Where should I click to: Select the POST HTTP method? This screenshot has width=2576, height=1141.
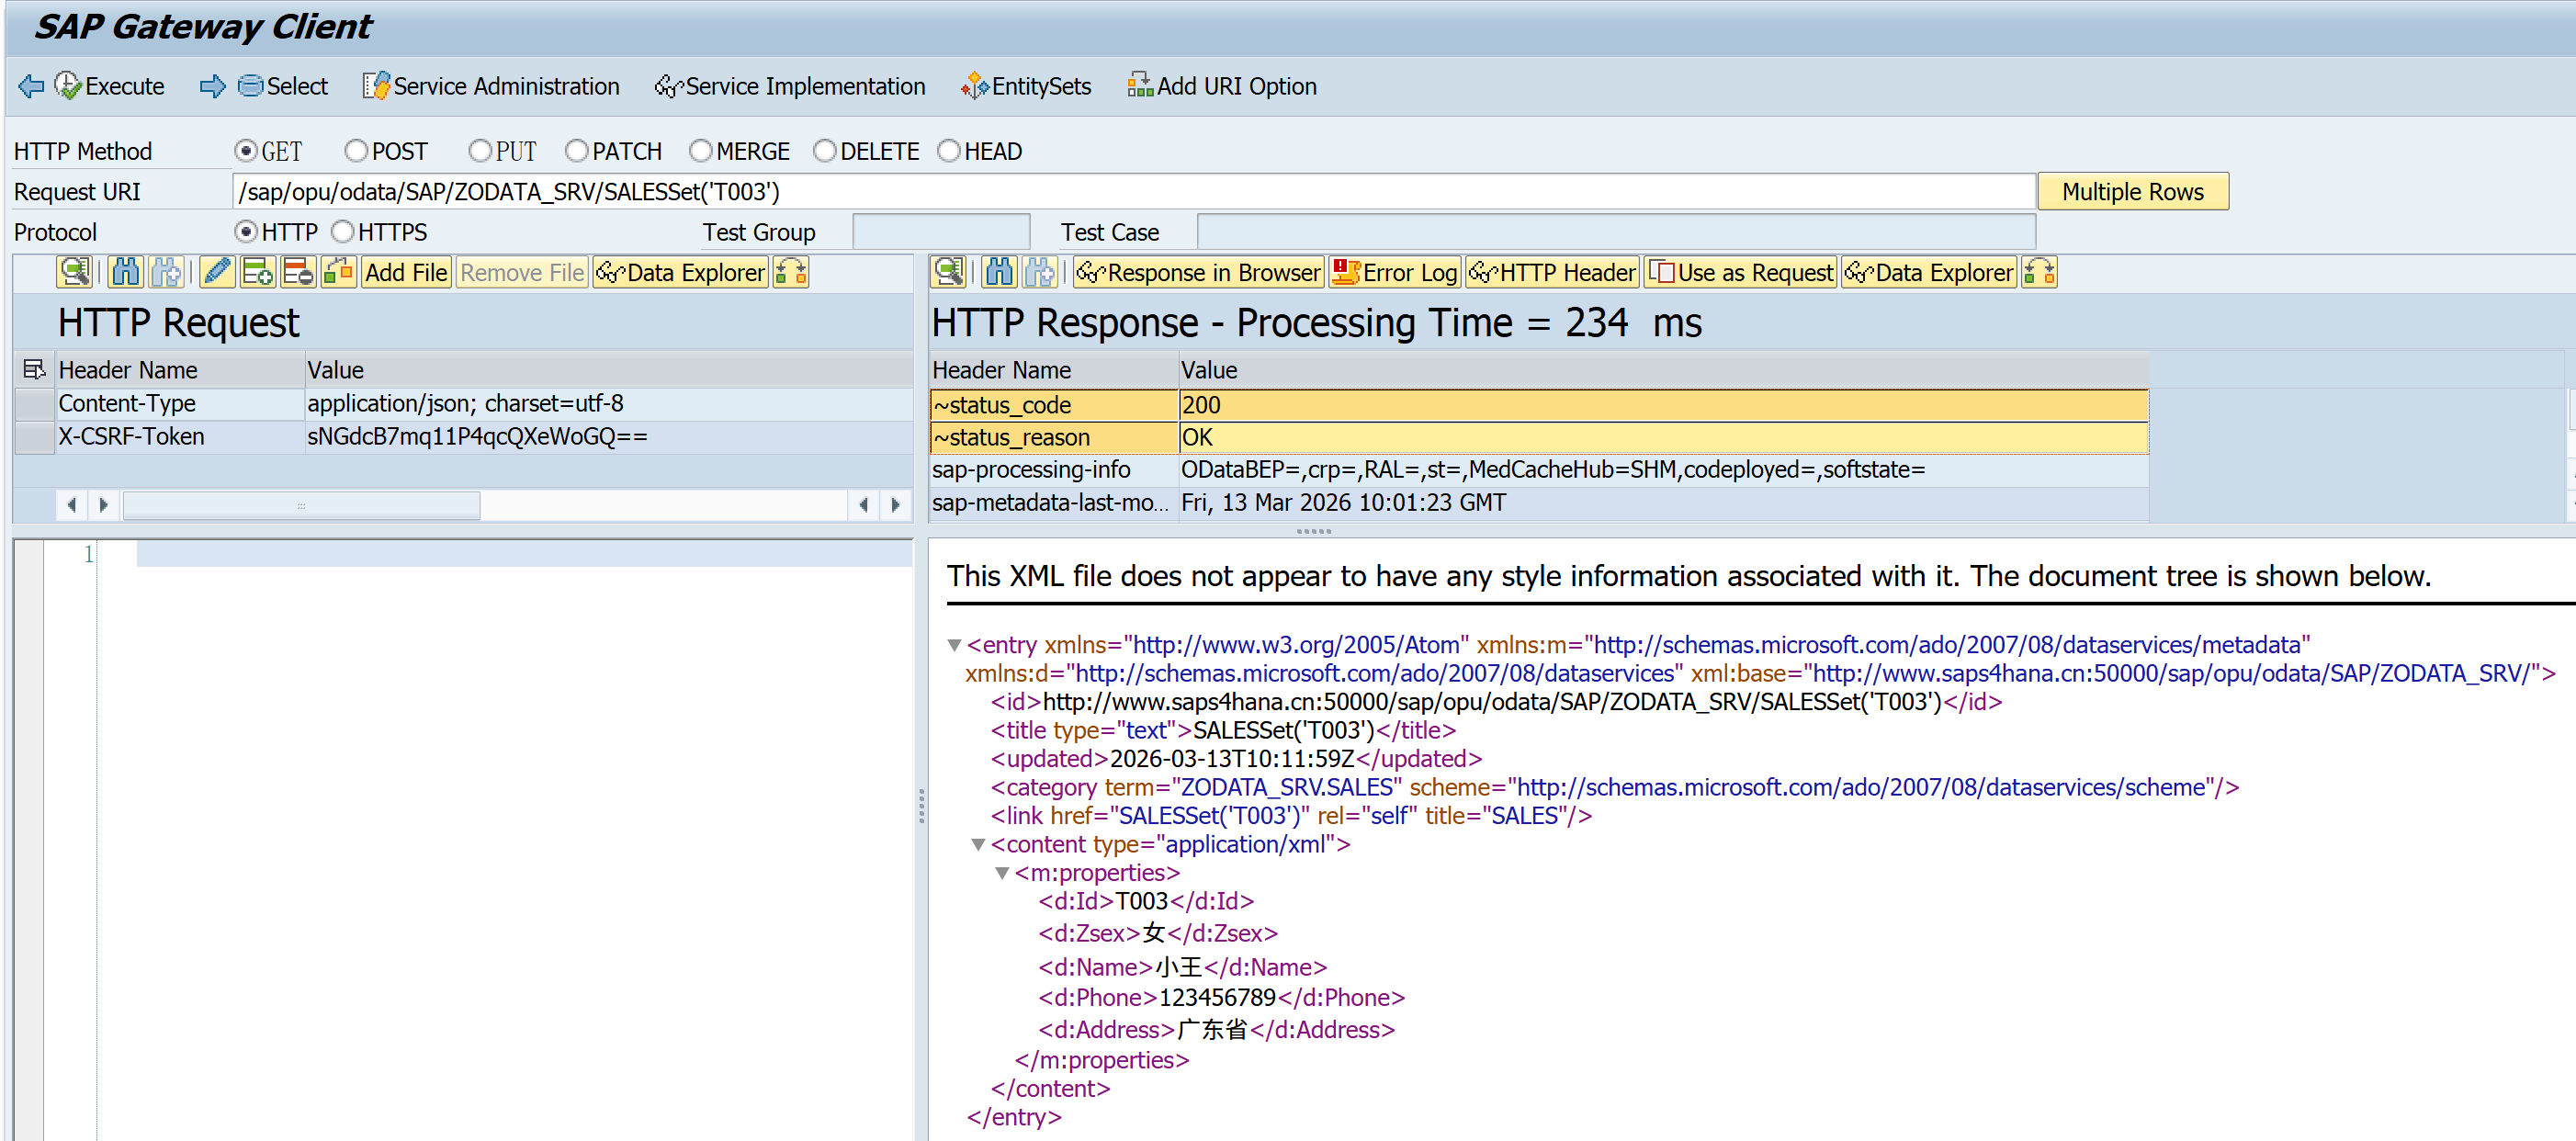356,151
